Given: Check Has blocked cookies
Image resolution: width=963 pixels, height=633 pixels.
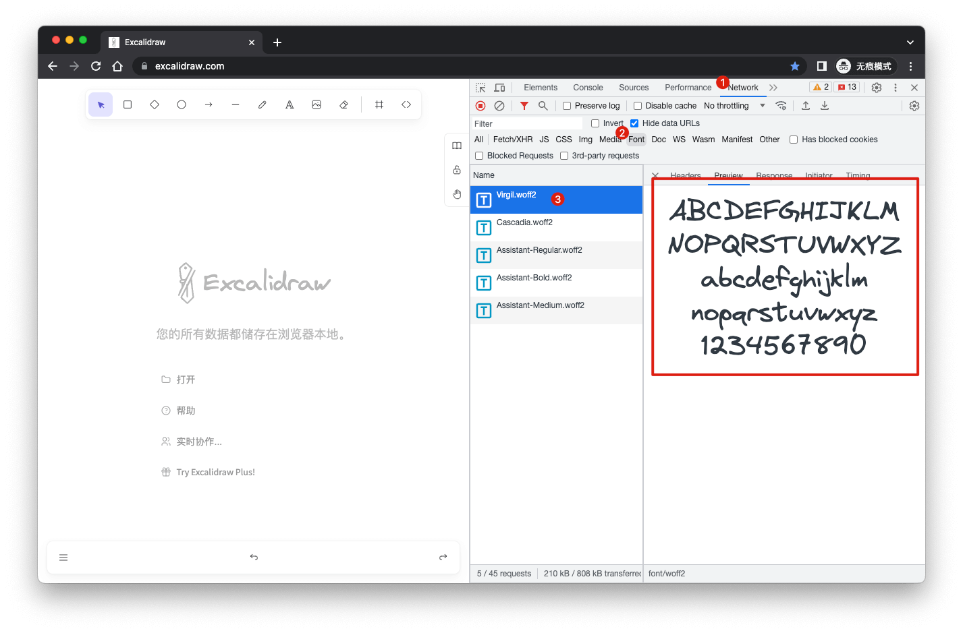Looking at the screenshot, I should click(794, 140).
